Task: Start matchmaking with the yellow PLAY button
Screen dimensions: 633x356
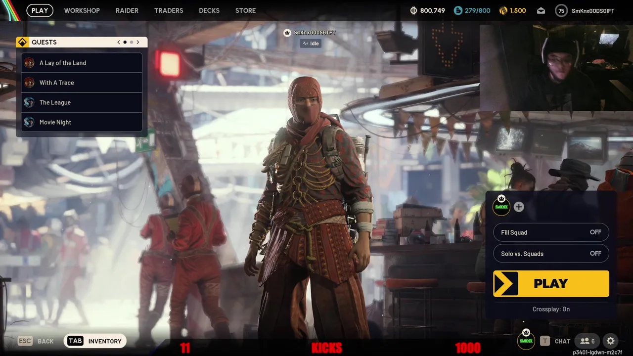Action: 551,283
